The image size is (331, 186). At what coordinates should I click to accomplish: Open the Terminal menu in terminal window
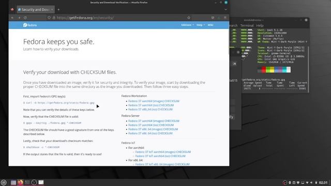247,25
